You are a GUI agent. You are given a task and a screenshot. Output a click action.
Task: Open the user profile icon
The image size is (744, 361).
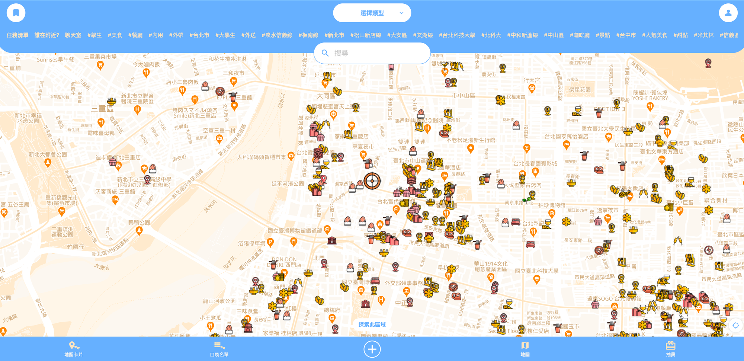728,13
